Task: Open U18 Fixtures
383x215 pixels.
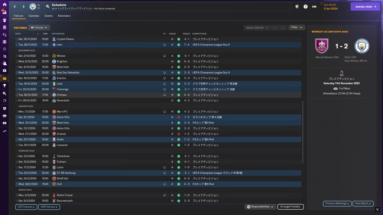Action: pos(49,207)
